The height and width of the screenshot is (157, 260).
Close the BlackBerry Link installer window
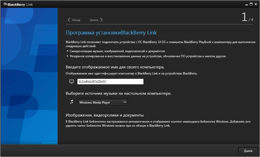click(x=256, y=4)
